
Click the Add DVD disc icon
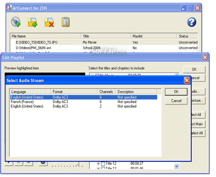[x=16, y=22]
